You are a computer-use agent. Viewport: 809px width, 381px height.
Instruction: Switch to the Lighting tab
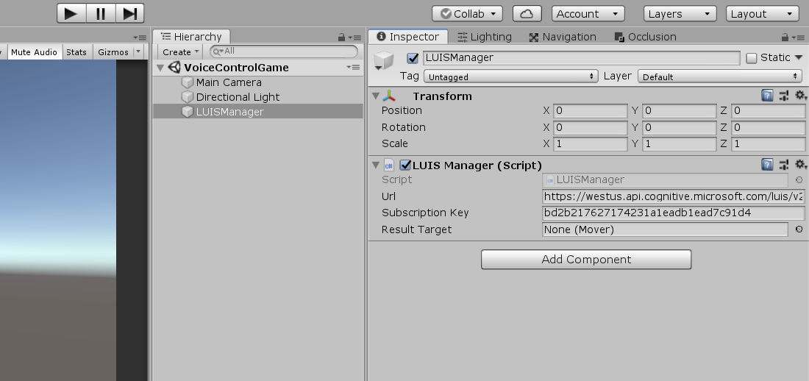pyautogui.click(x=485, y=37)
